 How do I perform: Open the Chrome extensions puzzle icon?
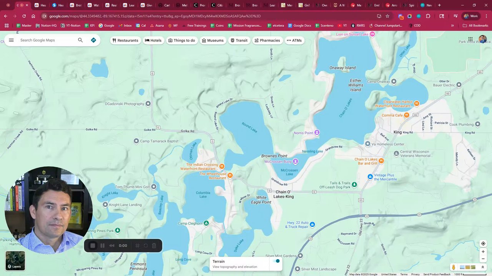[x=428, y=16]
